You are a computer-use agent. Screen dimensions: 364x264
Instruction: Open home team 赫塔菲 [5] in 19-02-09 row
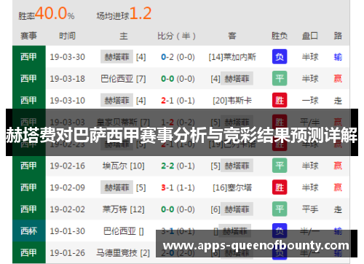pyautogui.click(x=123, y=187)
